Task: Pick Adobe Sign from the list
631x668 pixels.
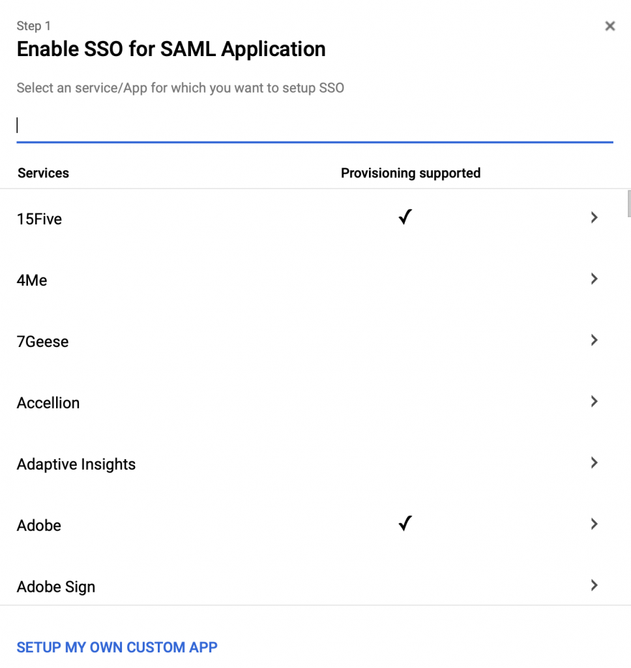Action: [x=56, y=587]
